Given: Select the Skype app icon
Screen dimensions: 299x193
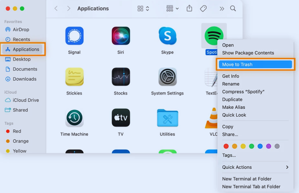Looking at the screenshot, I should tap(167, 36).
